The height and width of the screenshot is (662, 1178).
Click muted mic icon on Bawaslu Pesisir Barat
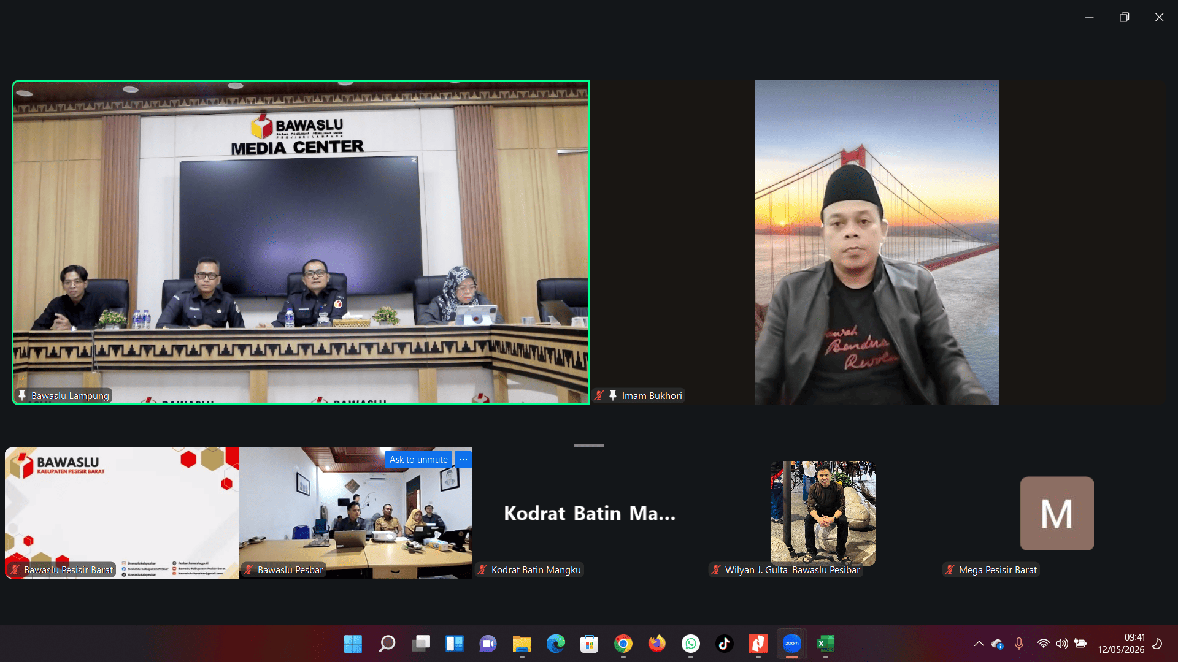[x=15, y=569]
